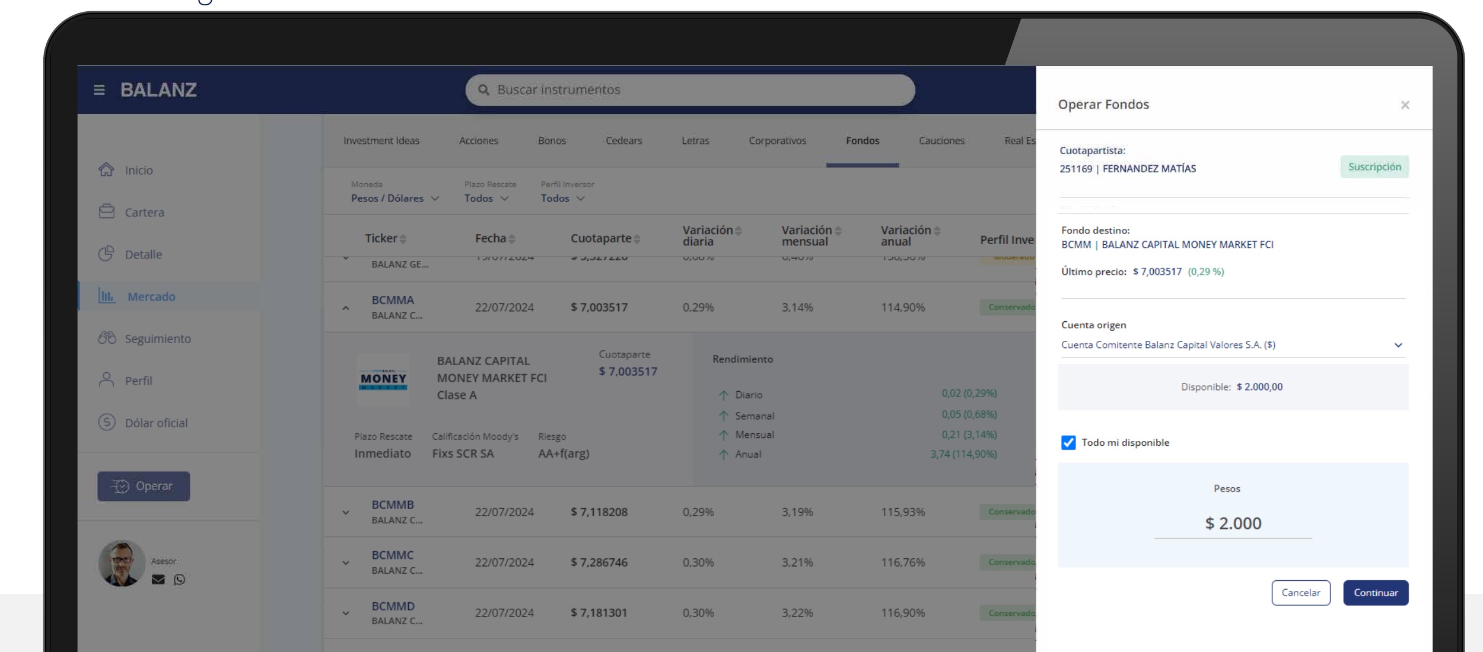Click the Semanal rendimiento row
This screenshot has height=652, width=1483.
857,415
